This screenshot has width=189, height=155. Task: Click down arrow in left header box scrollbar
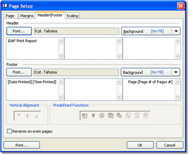61,56
